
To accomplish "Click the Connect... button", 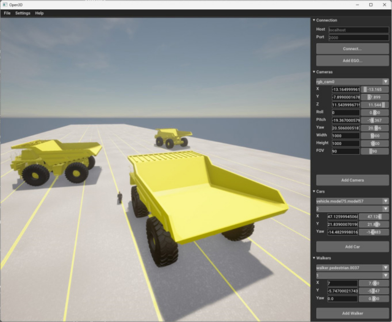I will (x=352, y=49).
